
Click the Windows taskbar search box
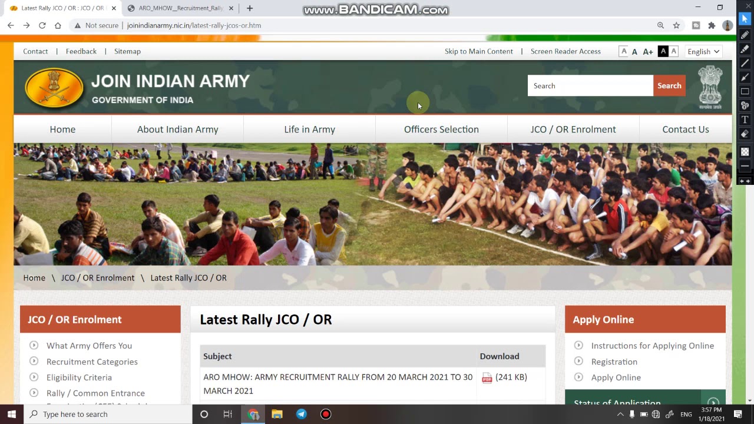click(108, 414)
